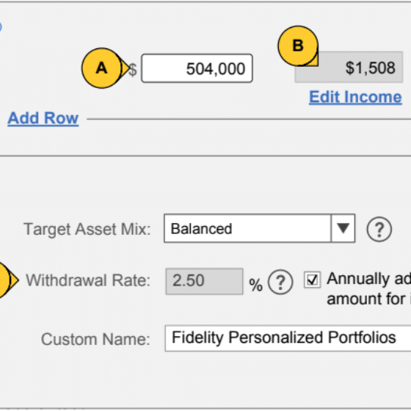
Task: Click the percent sign after 2.50
Action: (x=255, y=285)
